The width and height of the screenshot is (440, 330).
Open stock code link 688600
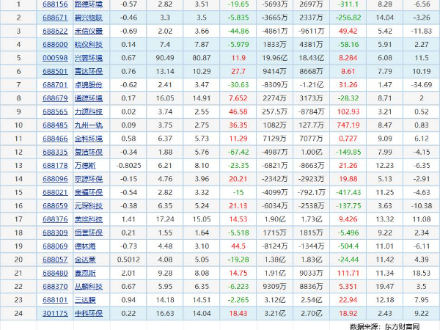coord(55,45)
